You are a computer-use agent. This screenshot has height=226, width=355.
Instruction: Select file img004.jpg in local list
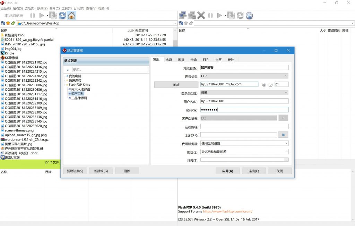[13, 49]
